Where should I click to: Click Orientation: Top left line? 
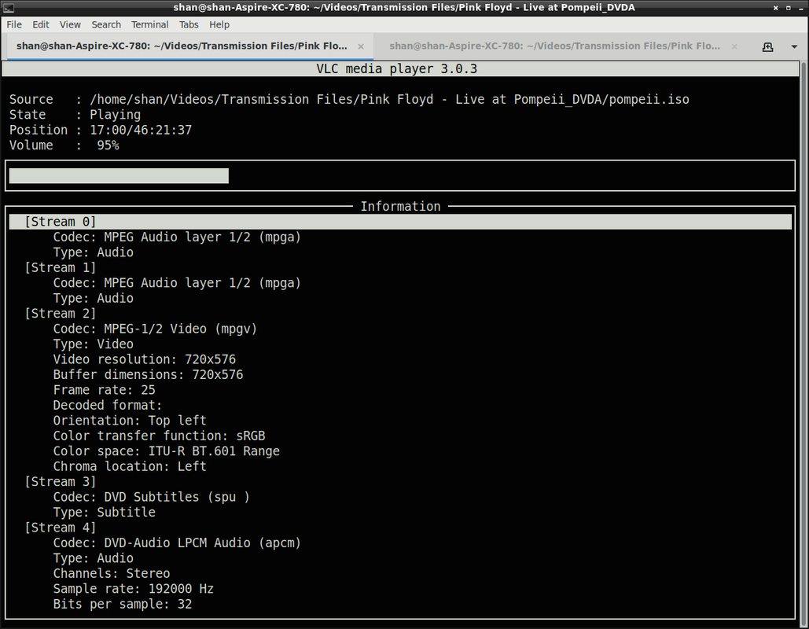coord(130,421)
